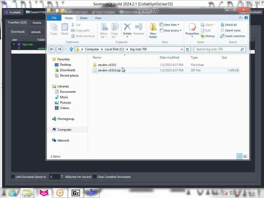Open the File menu tab
This screenshot has height=198, width=264.
pyautogui.click(x=54, y=18)
